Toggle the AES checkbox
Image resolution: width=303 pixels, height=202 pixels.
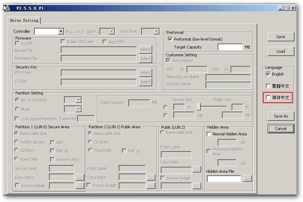[52, 143]
